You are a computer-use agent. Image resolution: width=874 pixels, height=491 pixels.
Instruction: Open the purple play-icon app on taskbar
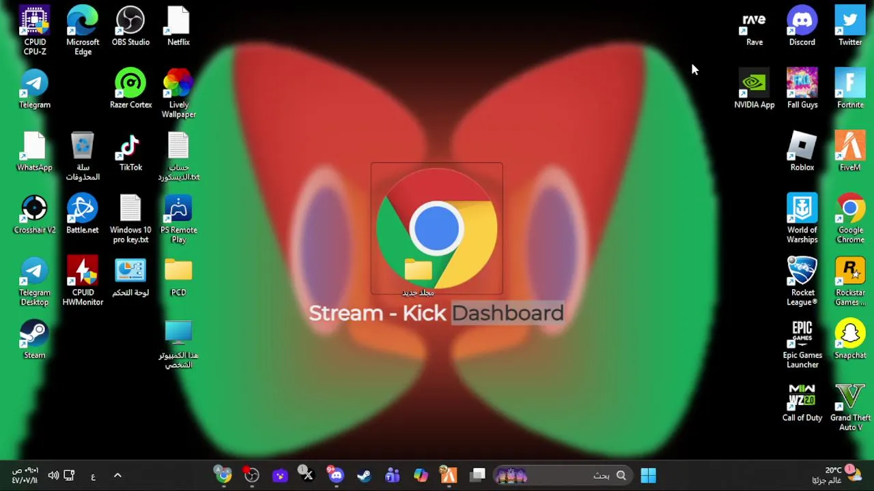[280, 475]
